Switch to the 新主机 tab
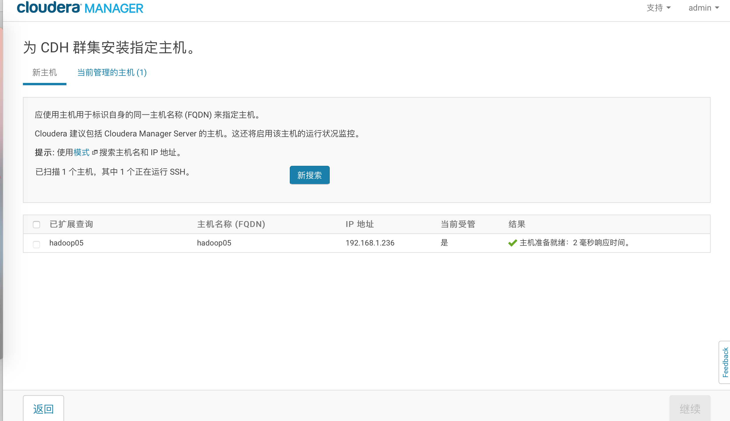The height and width of the screenshot is (421, 730). point(45,73)
